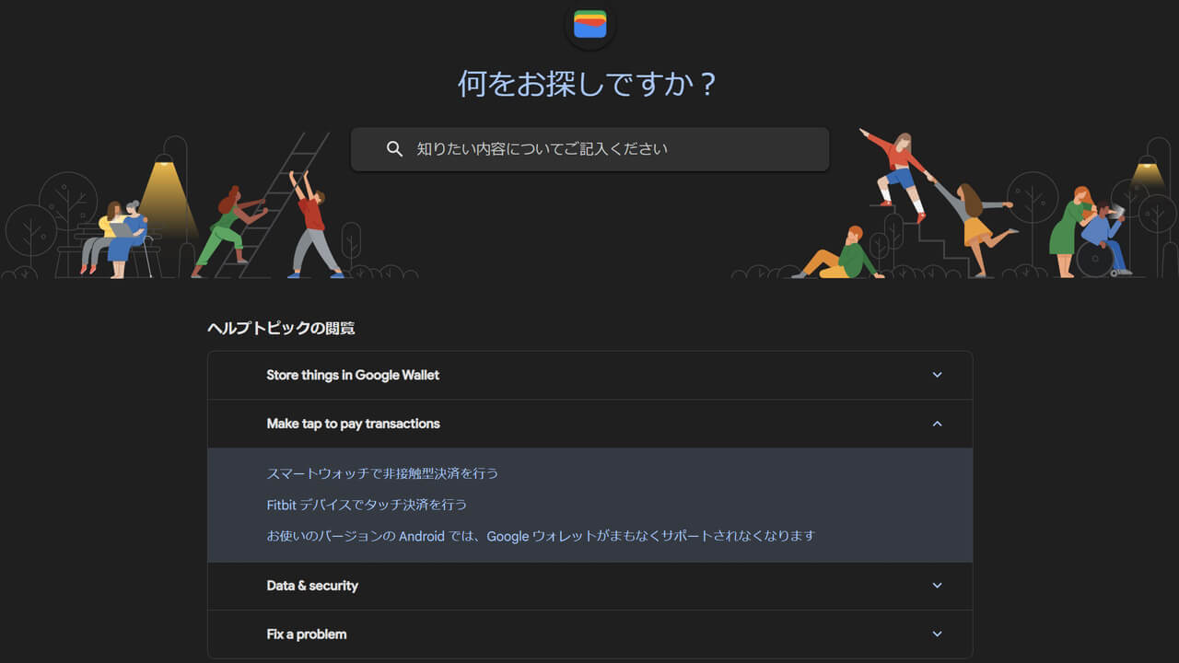Click the Data & security chevron arrow
Viewport: 1179px width, 663px height.
point(937,586)
